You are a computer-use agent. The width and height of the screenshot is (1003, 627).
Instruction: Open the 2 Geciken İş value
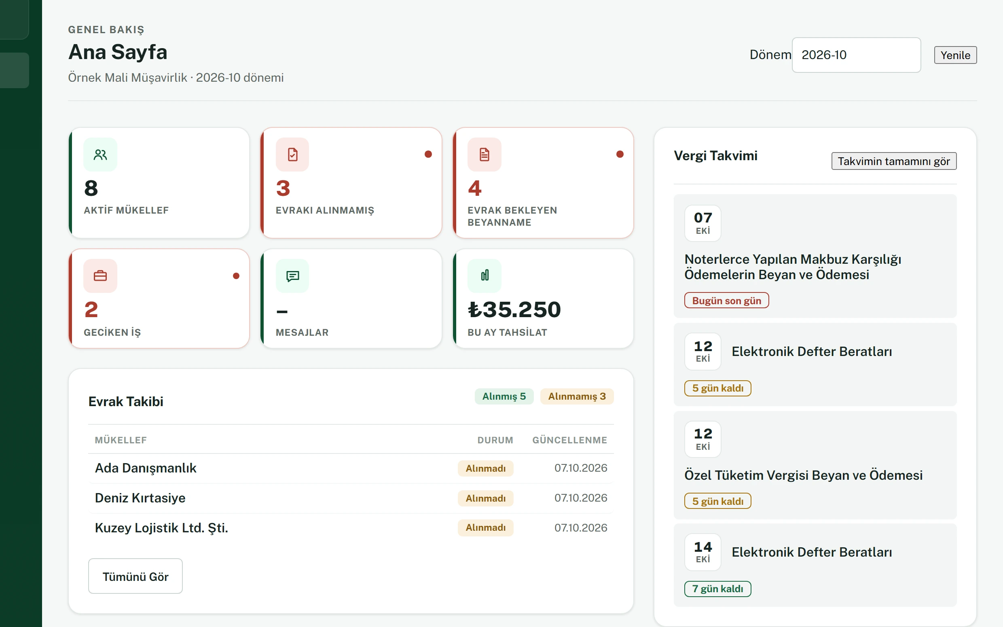91,310
